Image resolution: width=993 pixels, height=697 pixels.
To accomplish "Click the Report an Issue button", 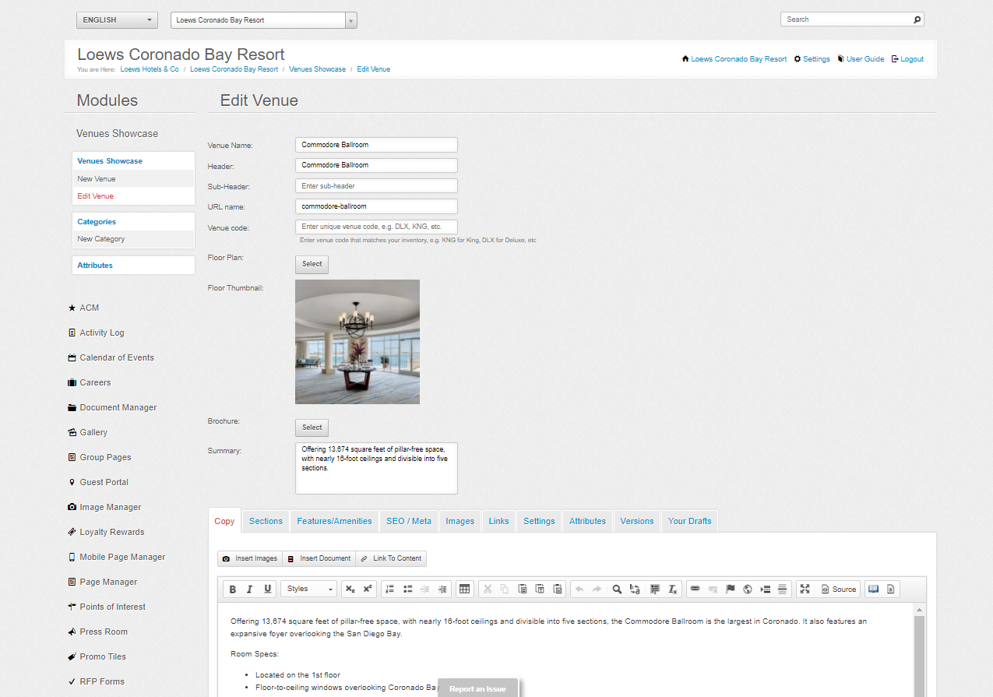I will pyautogui.click(x=477, y=688).
